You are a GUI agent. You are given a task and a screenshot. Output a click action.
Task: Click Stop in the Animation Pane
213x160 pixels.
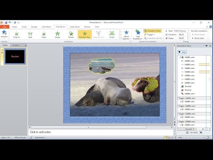(182, 52)
